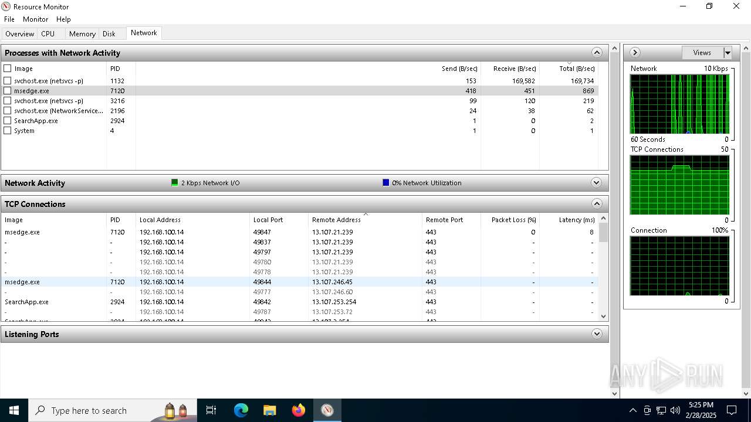Check SearchApp.exe process checkbox

coord(8,121)
